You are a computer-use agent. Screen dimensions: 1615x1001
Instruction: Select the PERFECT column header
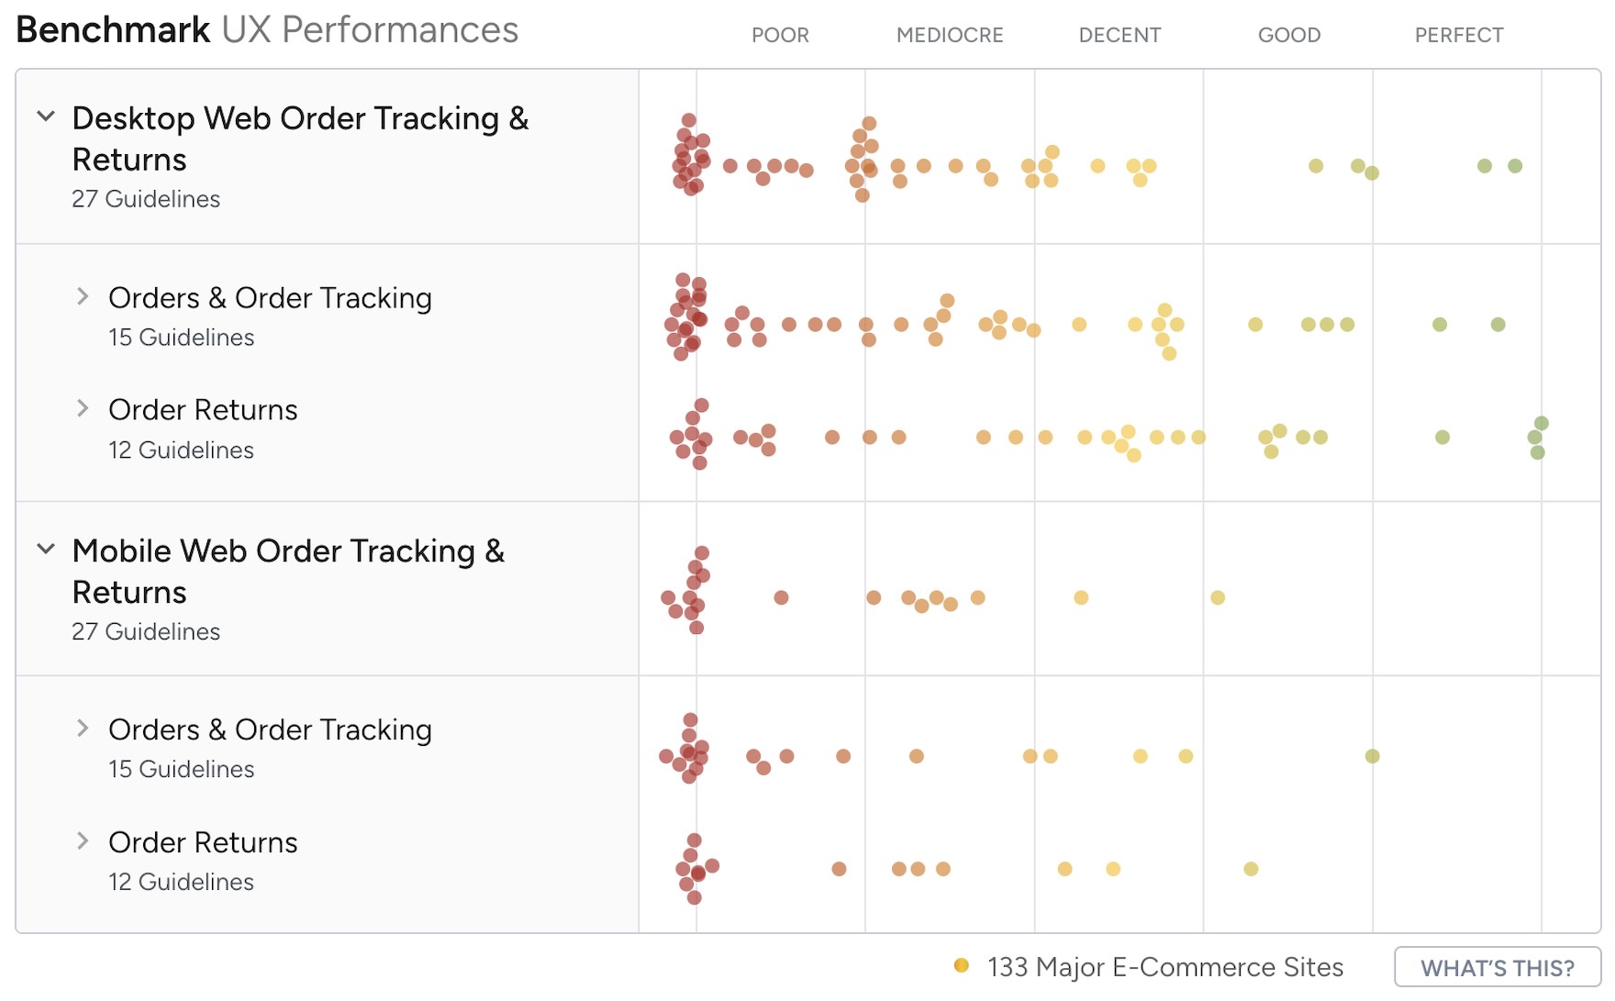click(x=1459, y=35)
